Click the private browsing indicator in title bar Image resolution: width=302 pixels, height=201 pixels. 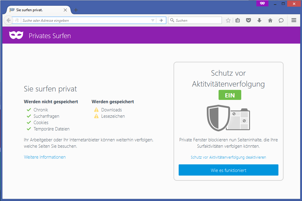262,3
